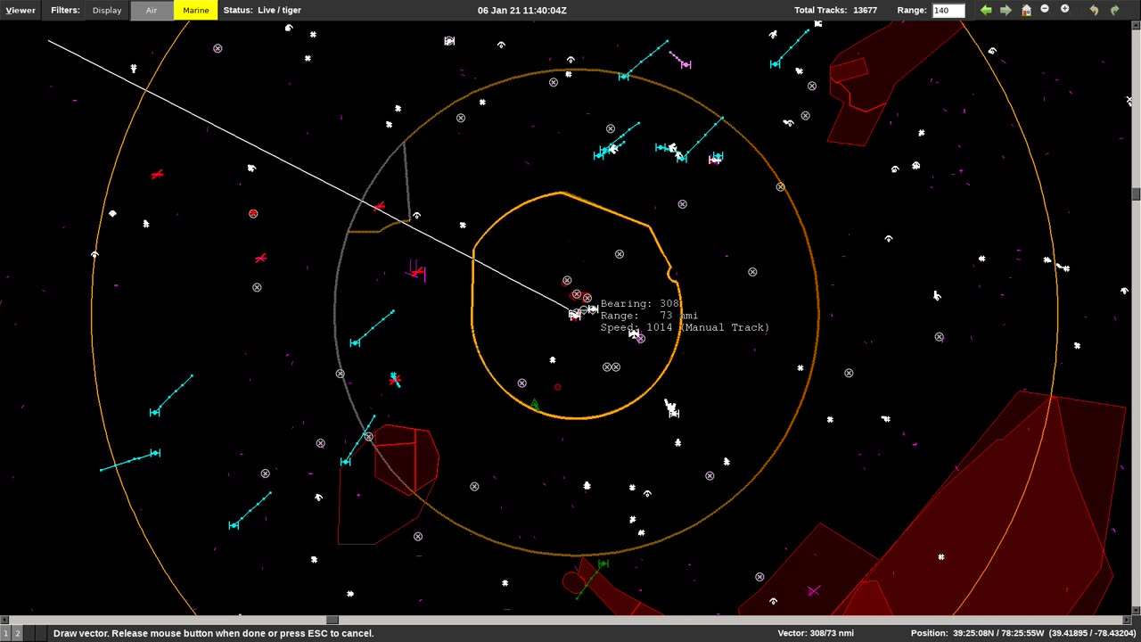Open the Viewer menu

coord(20,10)
